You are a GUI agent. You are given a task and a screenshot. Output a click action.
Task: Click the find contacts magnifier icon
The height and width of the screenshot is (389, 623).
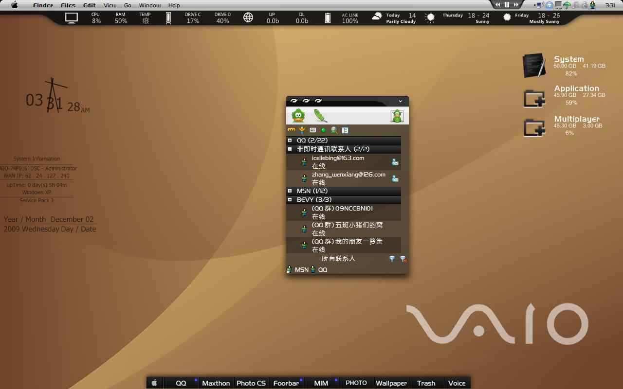tap(334, 130)
